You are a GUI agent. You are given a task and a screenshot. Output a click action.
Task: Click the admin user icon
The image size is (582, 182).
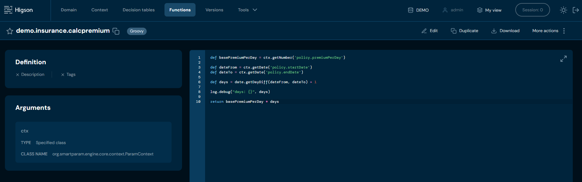tap(445, 10)
